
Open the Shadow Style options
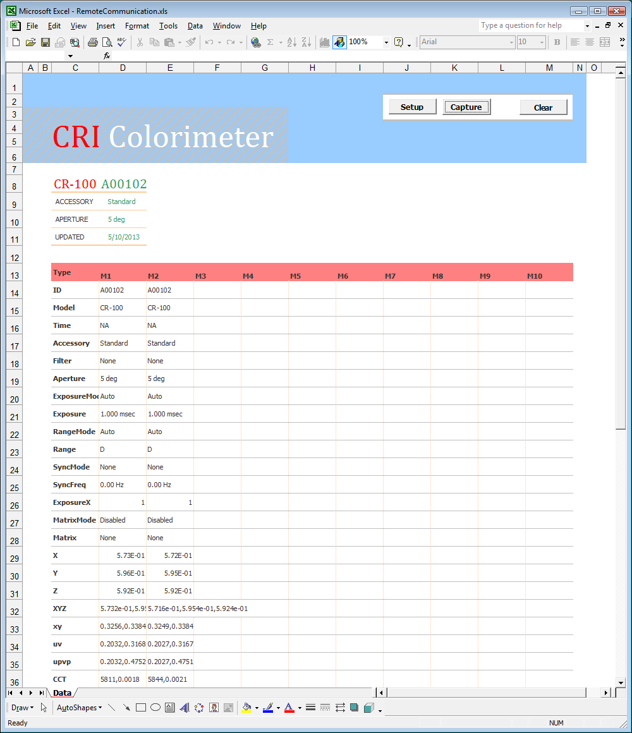355,708
